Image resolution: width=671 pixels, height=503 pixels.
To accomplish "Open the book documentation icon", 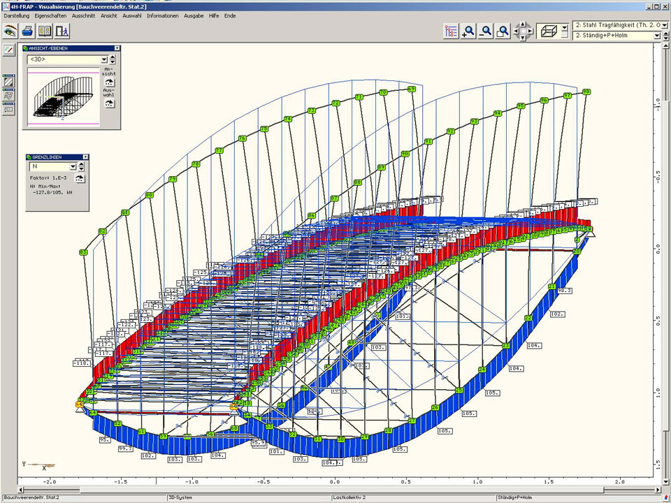I will tap(45, 31).
